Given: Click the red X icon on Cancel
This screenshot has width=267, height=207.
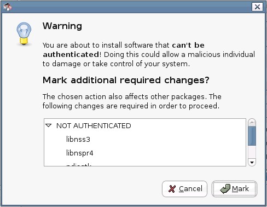Looking at the screenshot, I should (x=172, y=189).
